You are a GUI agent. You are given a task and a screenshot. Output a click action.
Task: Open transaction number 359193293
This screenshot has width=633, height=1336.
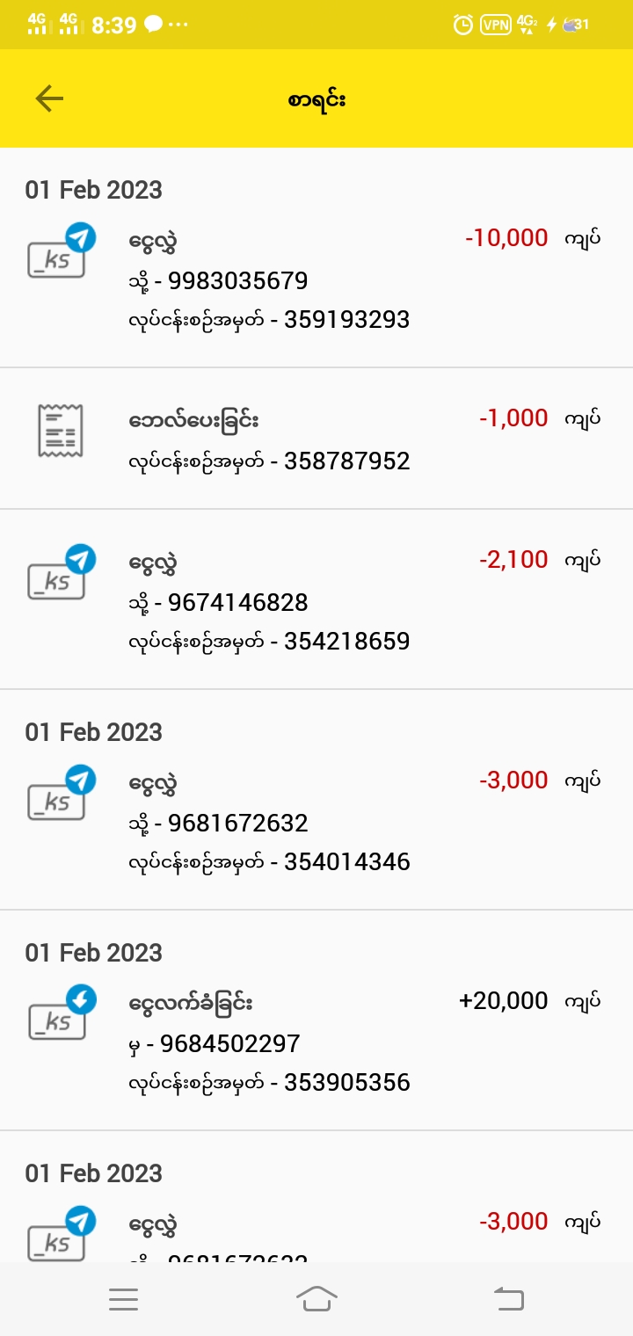[346, 320]
